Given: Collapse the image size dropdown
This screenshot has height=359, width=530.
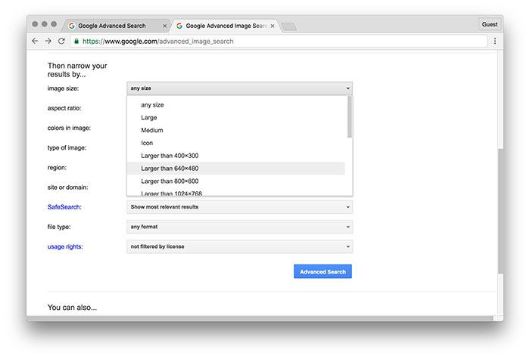Looking at the screenshot, I should tap(238, 88).
